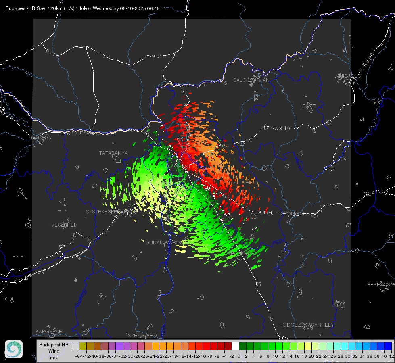Click the KECSKEMÉT city label
Image resolution: width=395 pixels, height=363 pixels.
pyautogui.click(x=242, y=253)
